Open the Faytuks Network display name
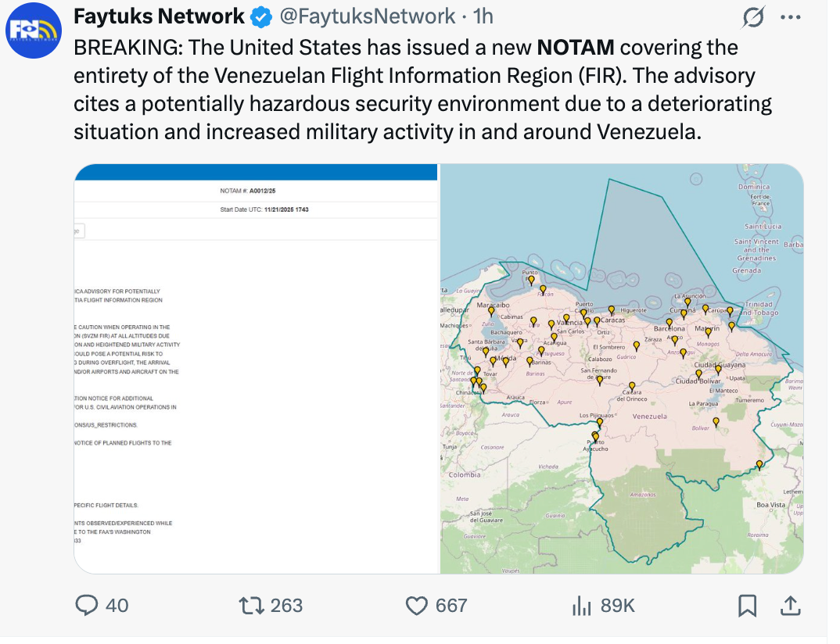Screen dimensions: 840x644 pyautogui.click(x=159, y=16)
